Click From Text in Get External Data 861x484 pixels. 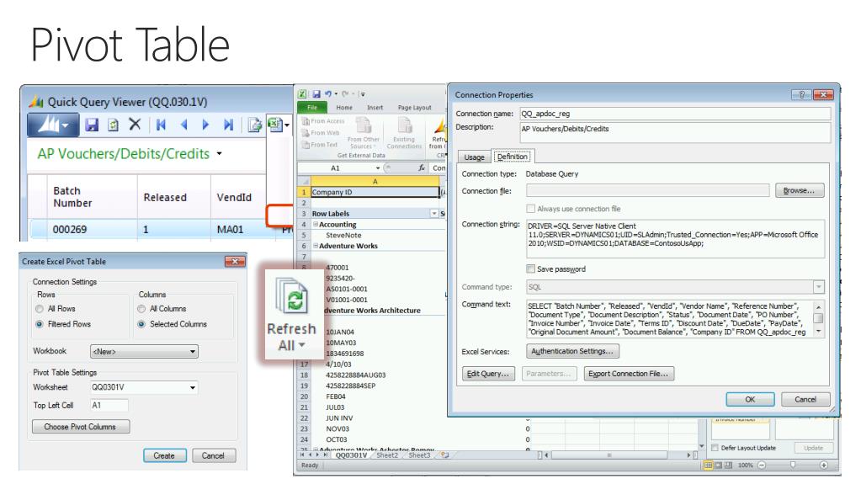point(320,145)
